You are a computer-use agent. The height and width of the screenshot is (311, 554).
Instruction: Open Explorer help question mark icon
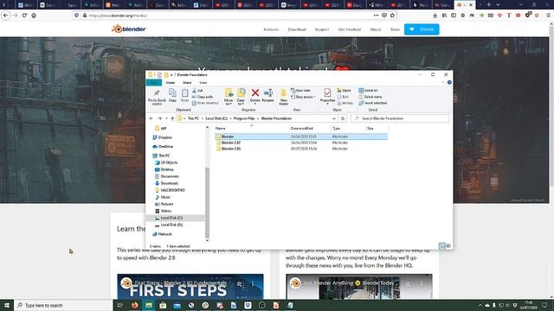click(449, 83)
